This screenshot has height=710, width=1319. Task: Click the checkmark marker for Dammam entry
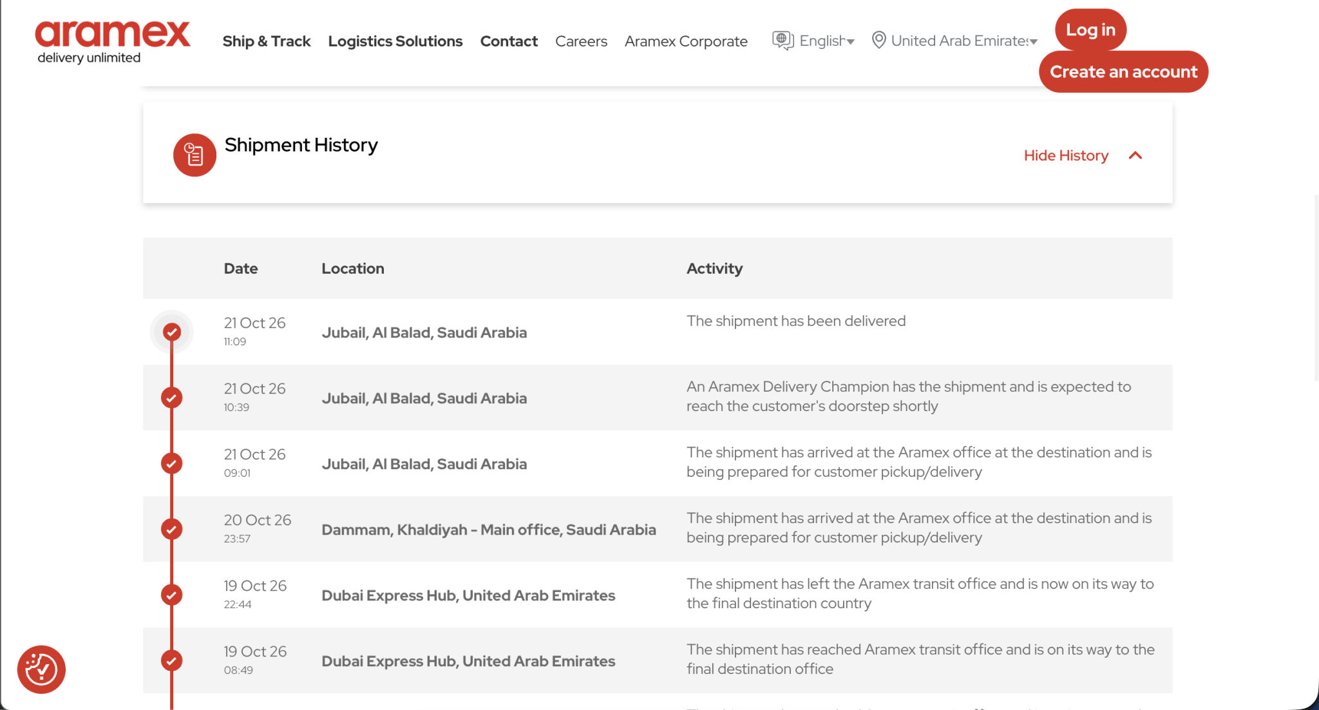click(171, 529)
